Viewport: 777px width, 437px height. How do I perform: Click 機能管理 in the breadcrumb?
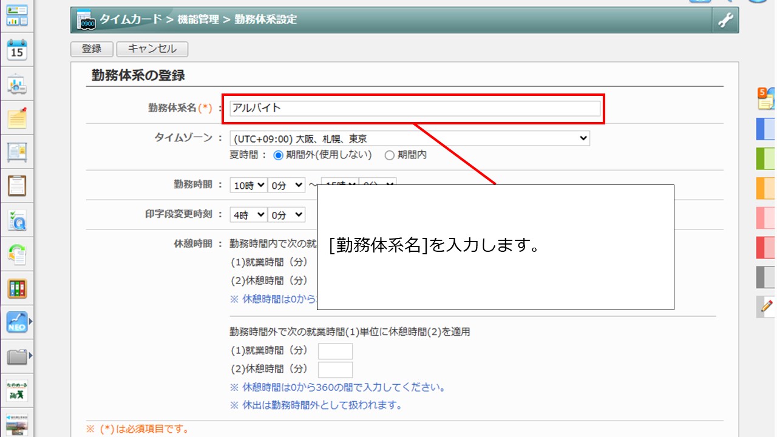(x=198, y=19)
